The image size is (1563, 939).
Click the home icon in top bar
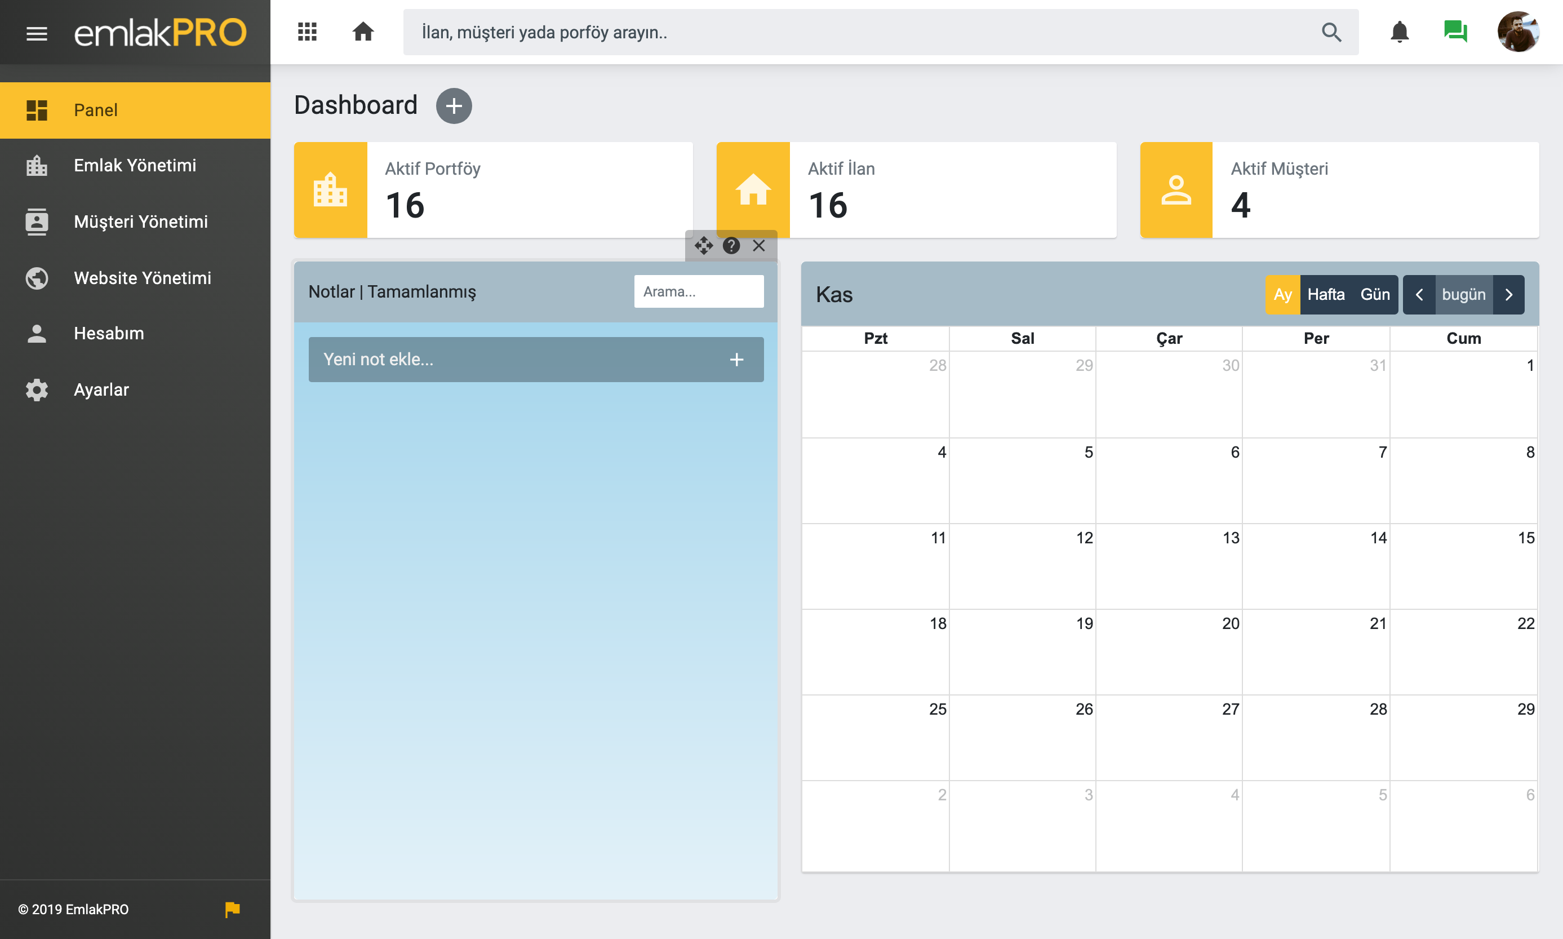coord(363,32)
